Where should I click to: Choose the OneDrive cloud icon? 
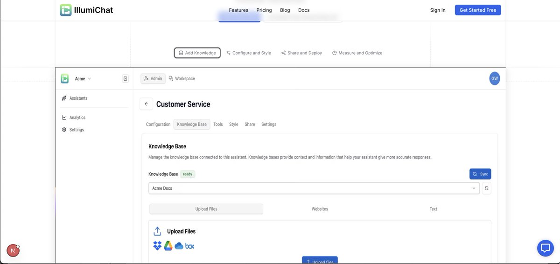click(x=179, y=246)
